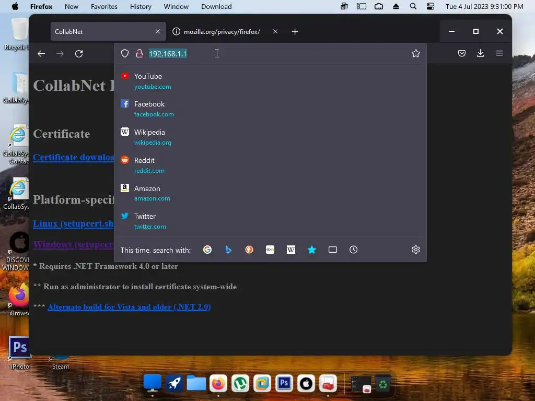Select Wikipedia suggestion in dropdown
This screenshot has height=401, width=535.
pyautogui.click(x=270, y=137)
